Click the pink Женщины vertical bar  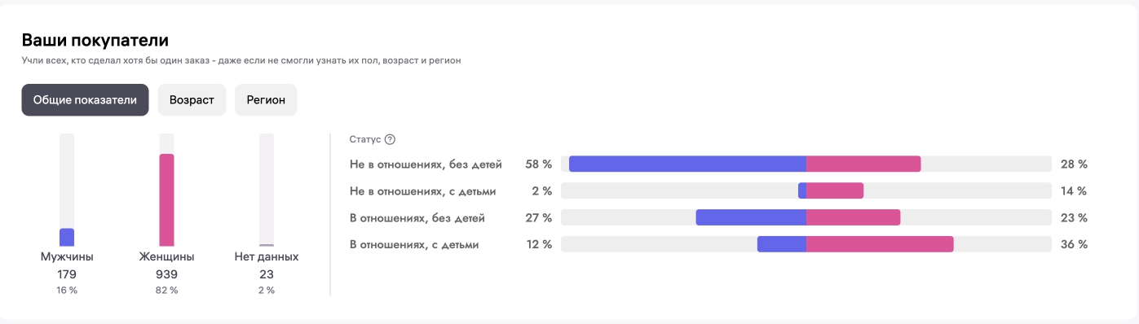click(166, 200)
